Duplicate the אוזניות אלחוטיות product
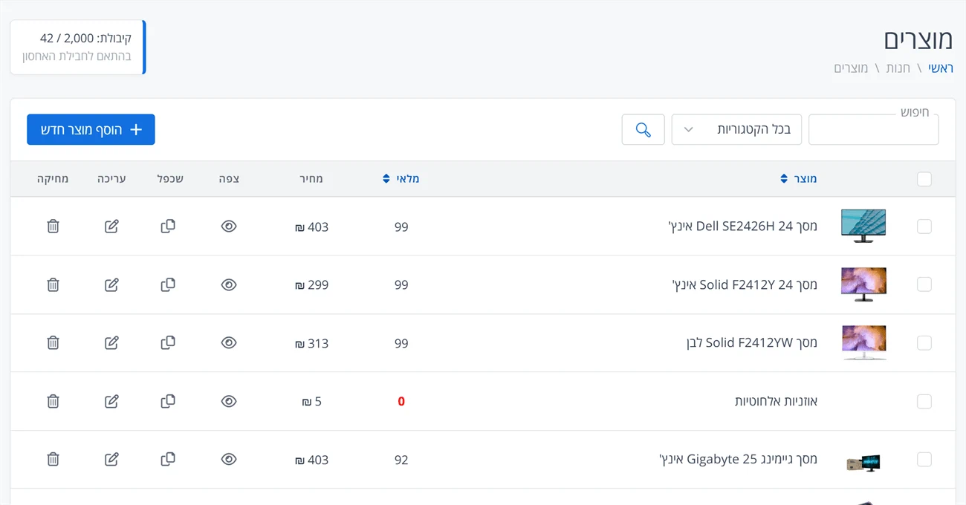 coord(168,401)
